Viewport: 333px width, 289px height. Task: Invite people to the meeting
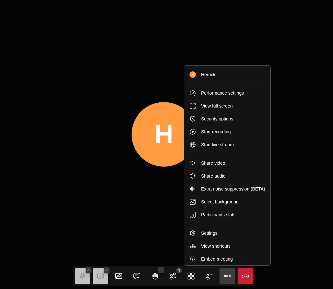point(209,276)
